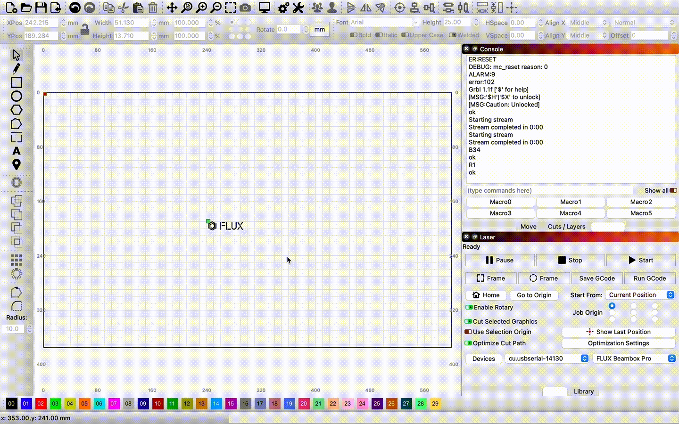Toggle the Welded text switch
This screenshot has height=424, width=679.
coord(453,35)
